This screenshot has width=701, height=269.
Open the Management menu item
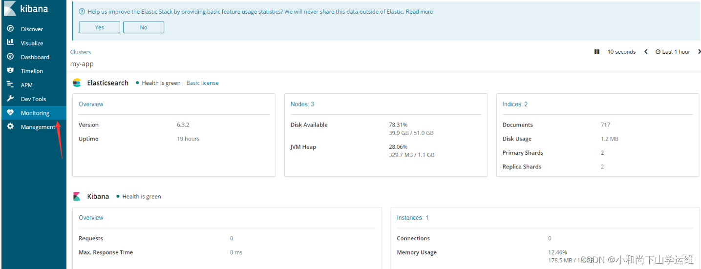33,126
